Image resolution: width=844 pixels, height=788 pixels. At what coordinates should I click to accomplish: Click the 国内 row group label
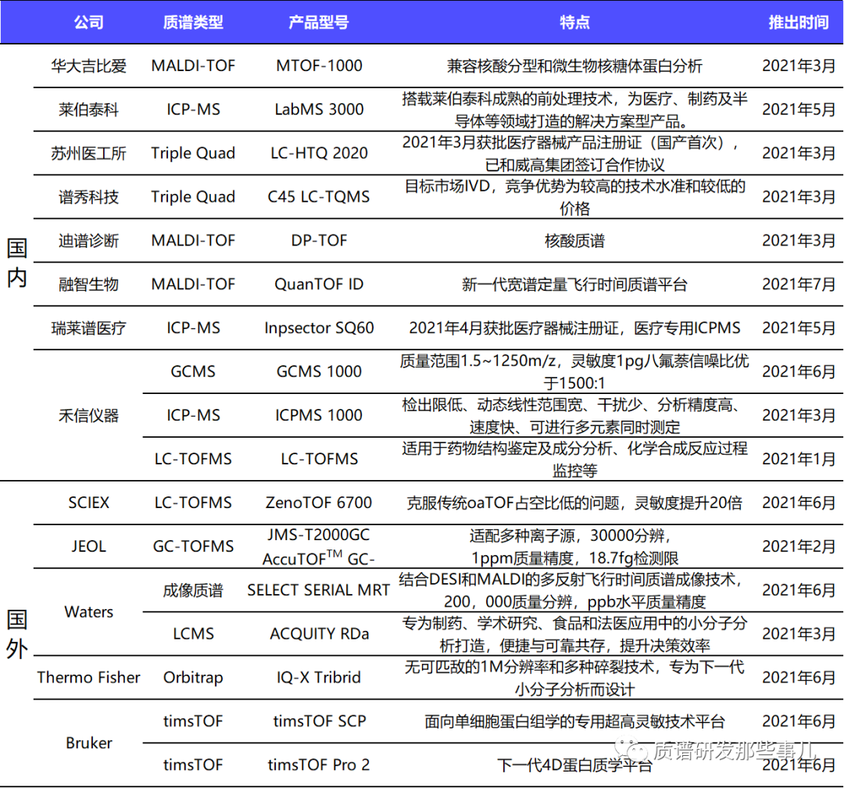point(17,263)
